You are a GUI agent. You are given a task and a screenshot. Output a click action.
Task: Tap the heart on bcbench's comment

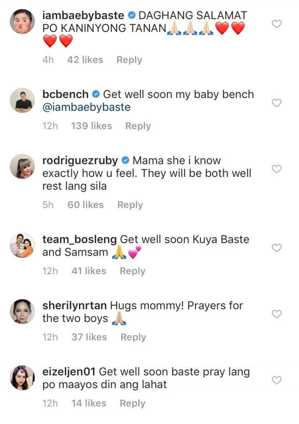(277, 103)
